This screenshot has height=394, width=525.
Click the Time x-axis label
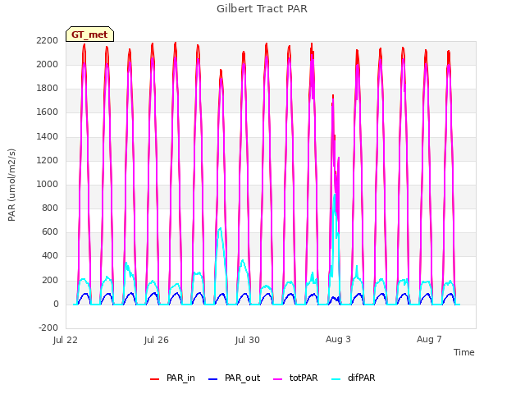point(463,352)
